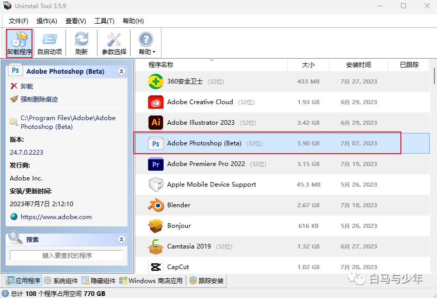Click the sort arrow above 程序名称

212,60
